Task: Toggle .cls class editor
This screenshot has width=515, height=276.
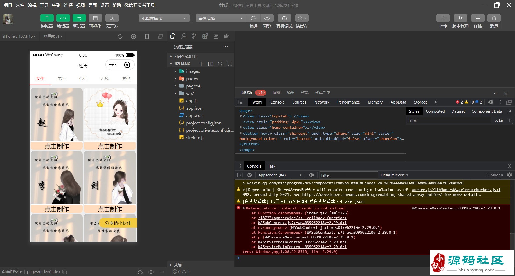Action: point(499,120)
